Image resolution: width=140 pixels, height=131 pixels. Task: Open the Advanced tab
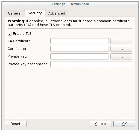click(x=57, y=13)
